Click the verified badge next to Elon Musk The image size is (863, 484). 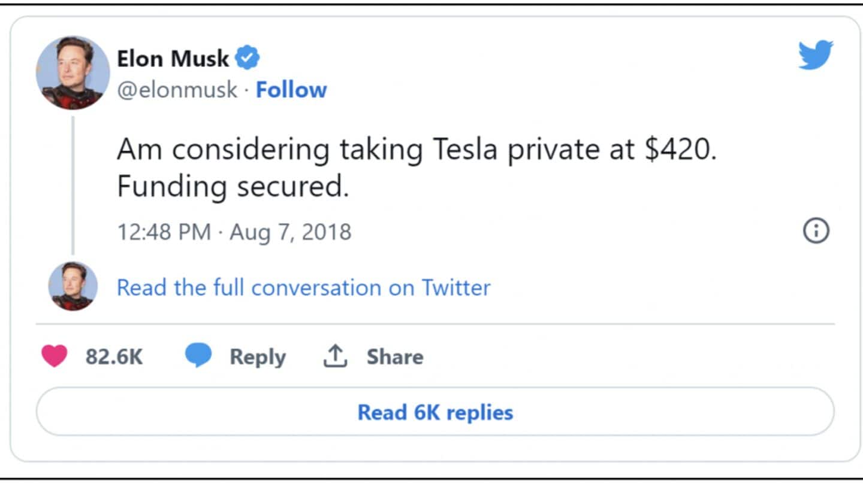248,57
